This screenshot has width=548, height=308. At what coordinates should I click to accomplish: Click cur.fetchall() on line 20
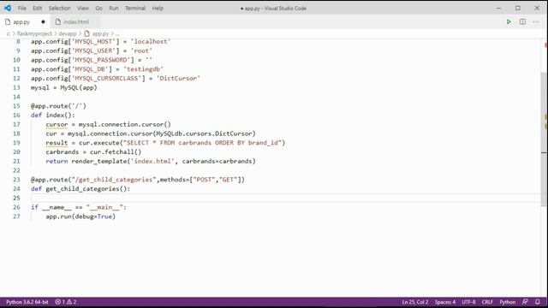[116, 152]
